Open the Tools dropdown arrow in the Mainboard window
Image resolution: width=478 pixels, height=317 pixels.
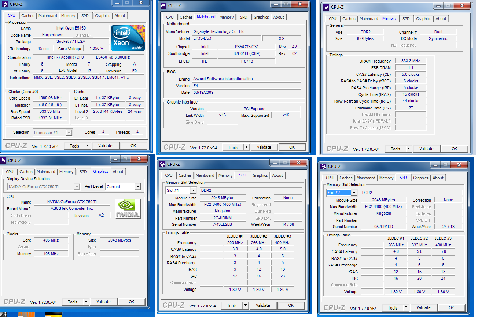(x=246, y=147)
